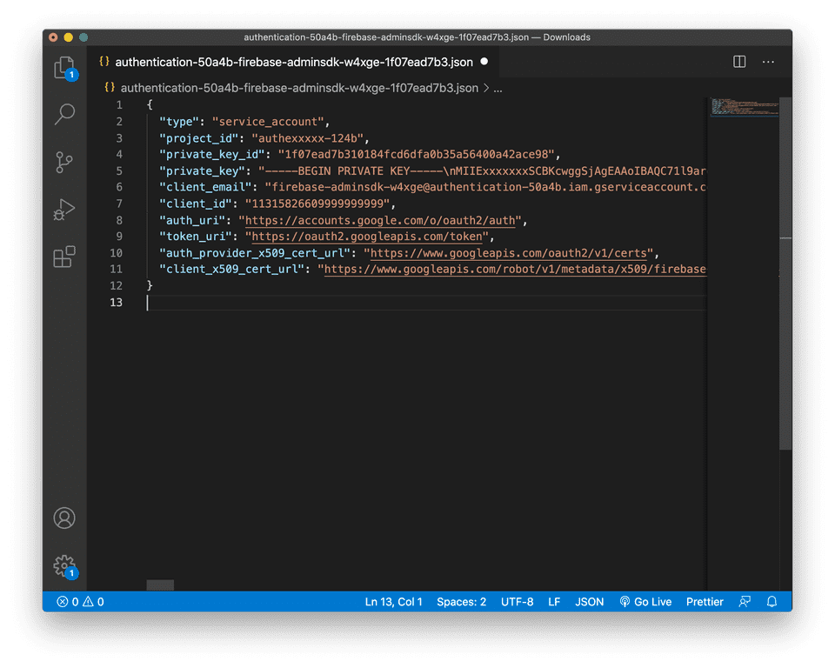Click the "type" key on line 2
835x668 pixels.
click(179, 122)
